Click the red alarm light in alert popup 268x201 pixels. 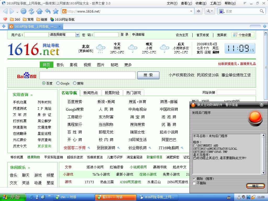click(x=255, y=119)
